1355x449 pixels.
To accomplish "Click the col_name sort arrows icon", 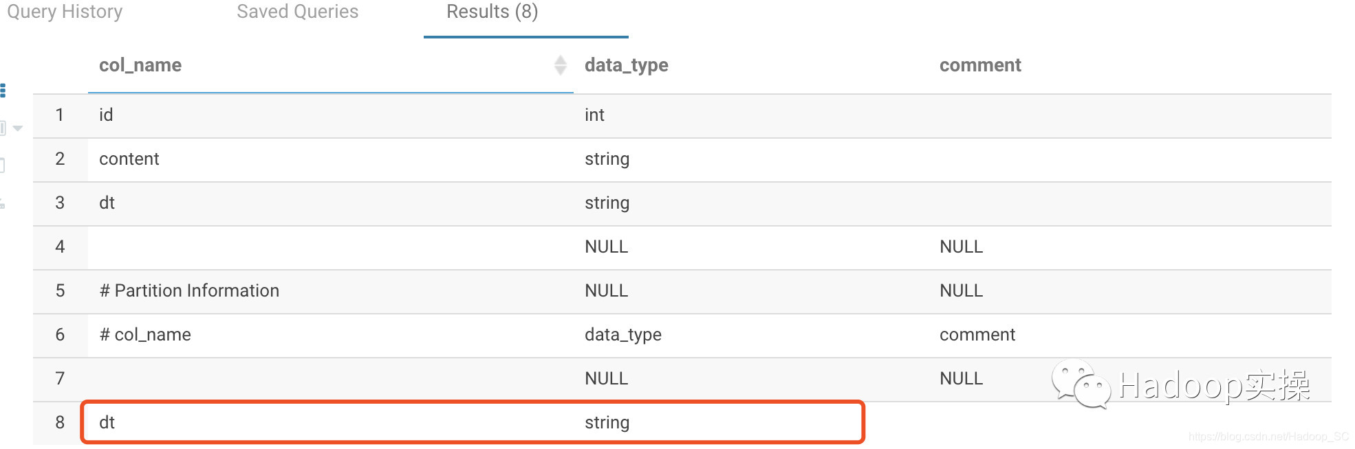I will pos(560,65).
